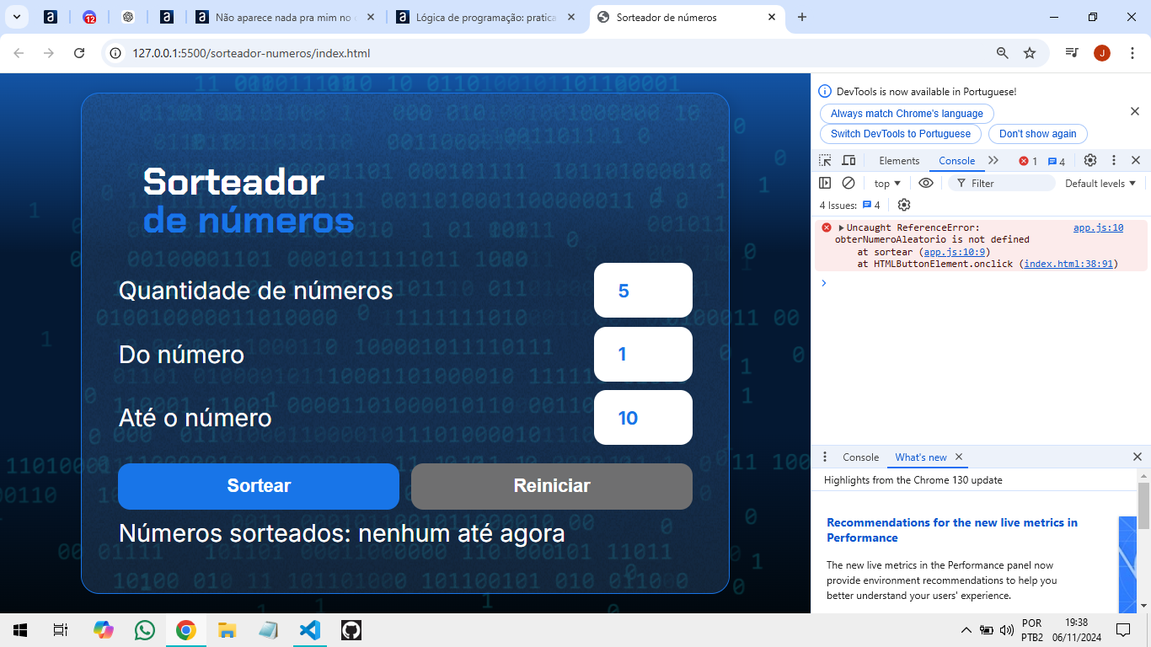Expand the Uncaught ReferenceError message
Viewport: 1151px width, 647px height.
click(x=841, y=227)
